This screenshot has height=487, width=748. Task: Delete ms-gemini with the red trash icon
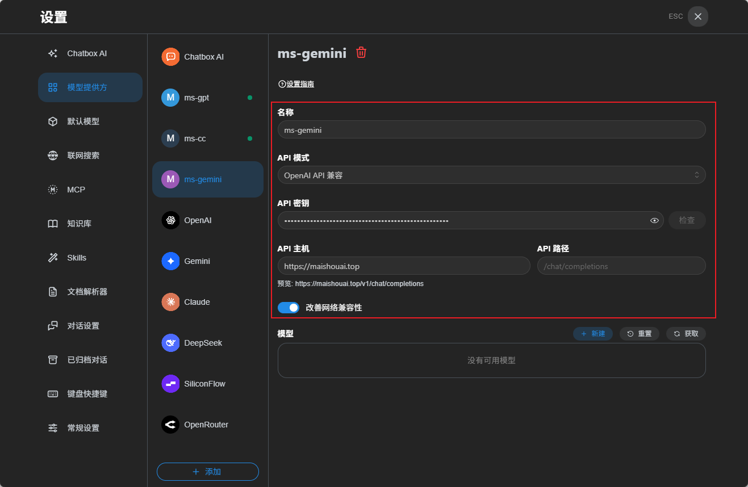pyautogui.click(x=361, y=53)
